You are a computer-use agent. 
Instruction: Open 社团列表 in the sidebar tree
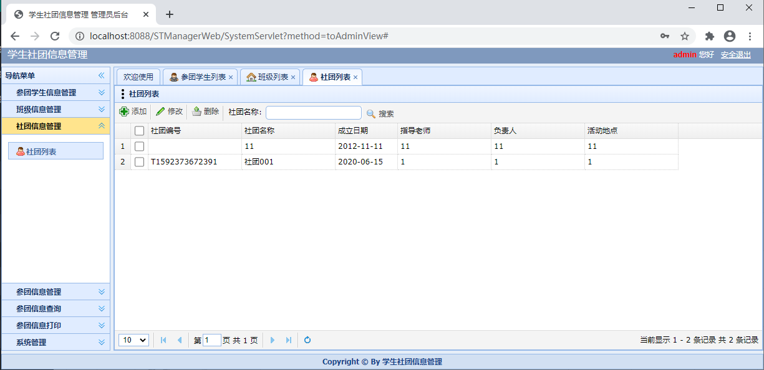coord(41,151)
